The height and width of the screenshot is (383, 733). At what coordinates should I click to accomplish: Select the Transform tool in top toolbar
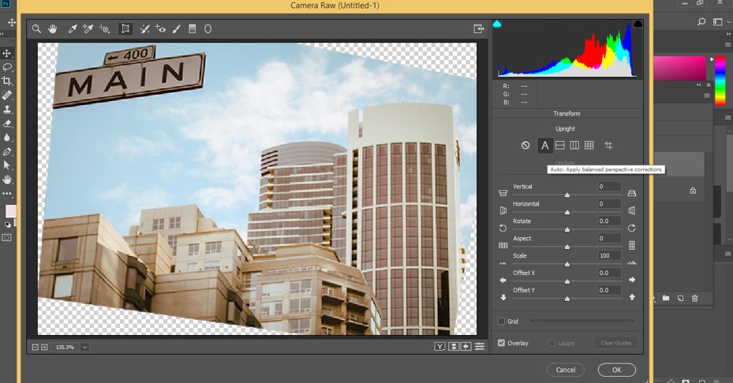[125, 29]
